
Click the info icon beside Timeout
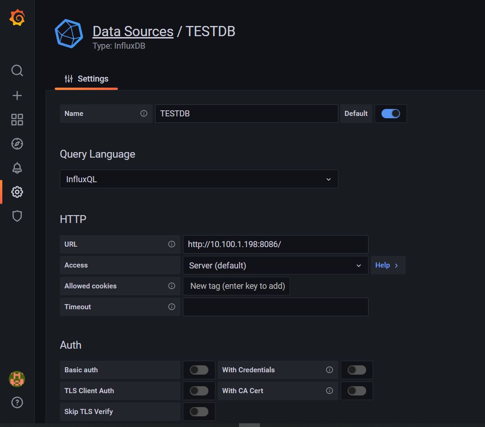(x=172, y=306)
